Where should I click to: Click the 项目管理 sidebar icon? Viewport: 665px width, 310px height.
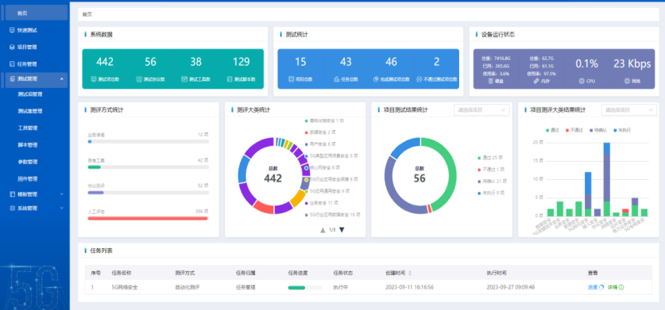pyautogui.click(x=12, y=47)
